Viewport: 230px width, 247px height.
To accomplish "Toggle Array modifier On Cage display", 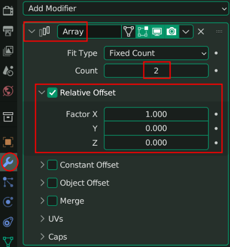I will [x=128, y=31].
